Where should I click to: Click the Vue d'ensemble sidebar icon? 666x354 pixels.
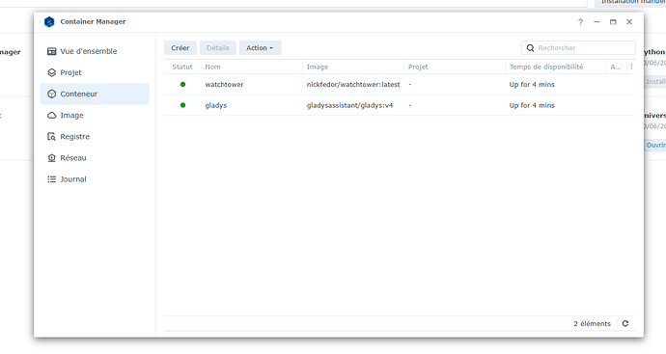(52, 51)
